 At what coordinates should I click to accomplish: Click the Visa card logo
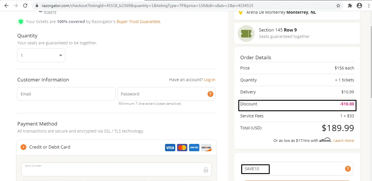click(x=170, y=147)
